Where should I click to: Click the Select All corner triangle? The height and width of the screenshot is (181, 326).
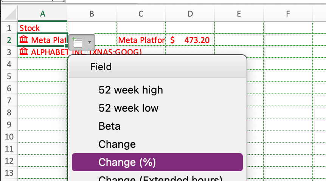click(x=10, y=14)
